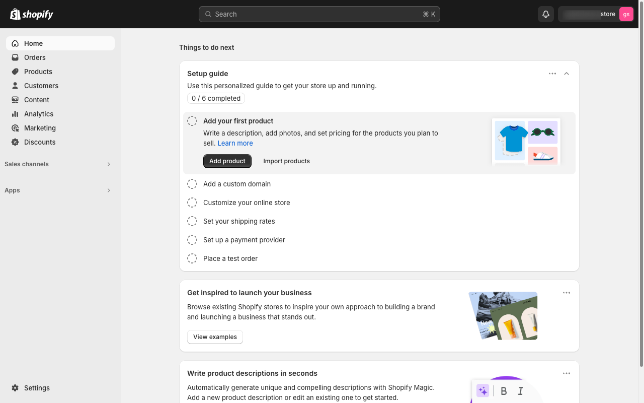Click the Discounts badge icon
Image resolution: width=644 pixels, height=403 pixels.
click(x=15, y=142)
